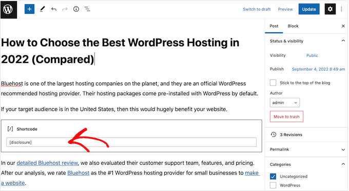The image size is (349, 191).
Task: Open 3 Revisions
Action: point(291,135)
